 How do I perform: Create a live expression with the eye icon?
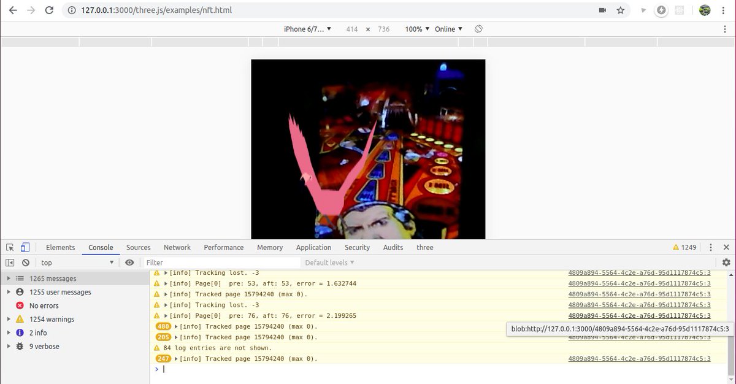(129, 262)
